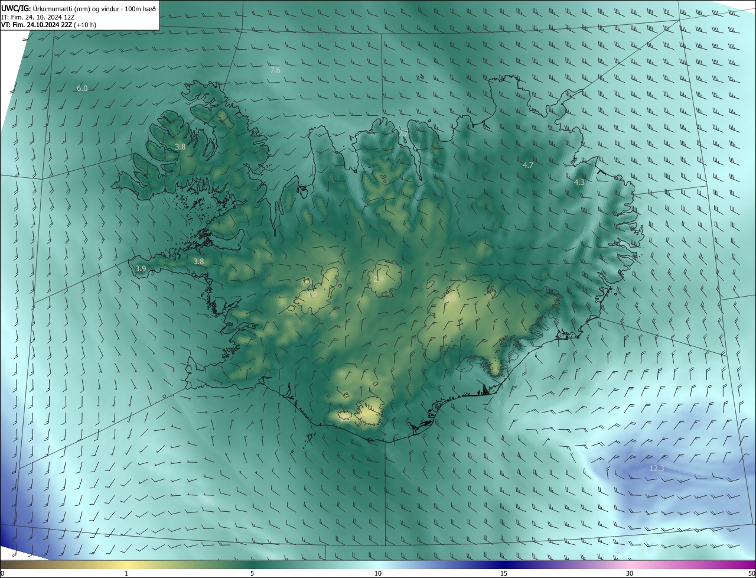Click the valid time line 'VT: Fim. 24.10.2024 22Z (+10 h)'
The image size is (756, 578).
tap(48, 25)
